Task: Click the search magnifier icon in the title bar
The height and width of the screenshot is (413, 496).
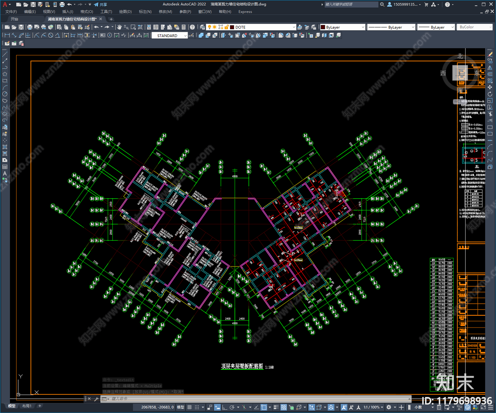Action: [382, 4]
